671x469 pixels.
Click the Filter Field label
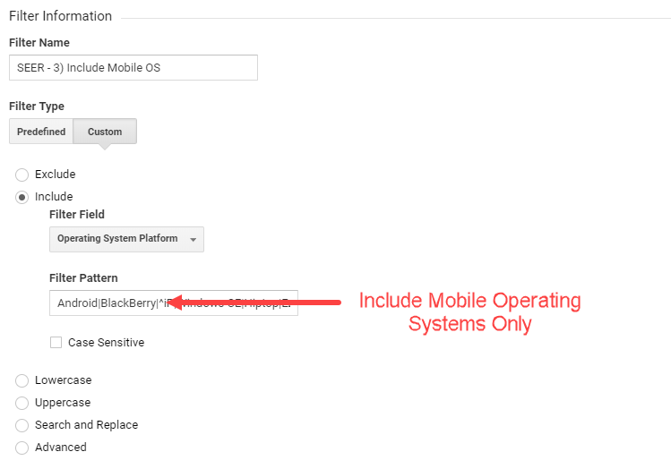pos(76,215)
